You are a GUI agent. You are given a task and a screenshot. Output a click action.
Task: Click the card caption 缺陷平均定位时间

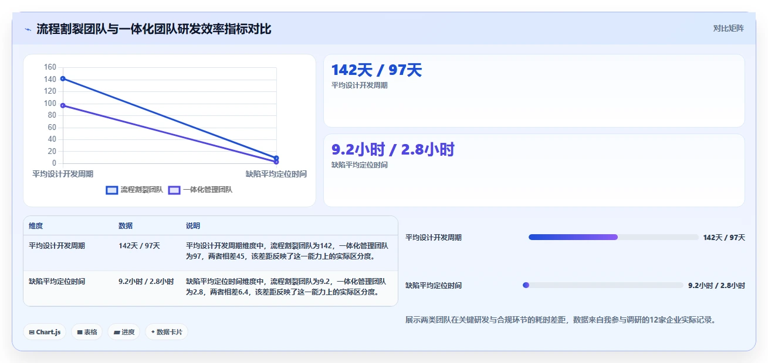click(x=360, y=165)
